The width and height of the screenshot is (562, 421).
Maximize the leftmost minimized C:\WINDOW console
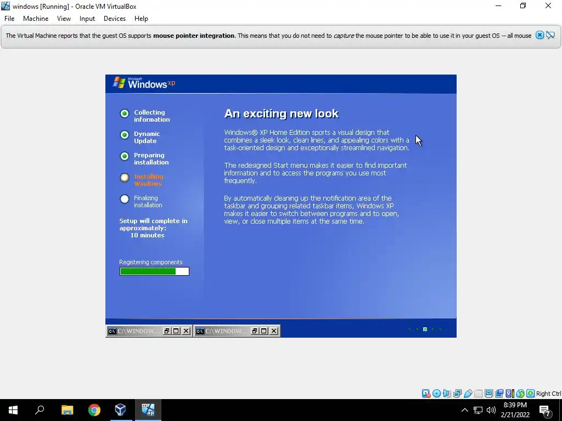click(x=176, y=331)
